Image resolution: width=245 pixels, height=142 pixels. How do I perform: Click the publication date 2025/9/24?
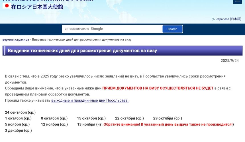(230, 60)
